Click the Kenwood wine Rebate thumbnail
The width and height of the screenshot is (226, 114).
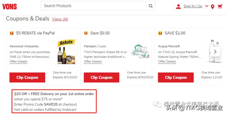66,52
